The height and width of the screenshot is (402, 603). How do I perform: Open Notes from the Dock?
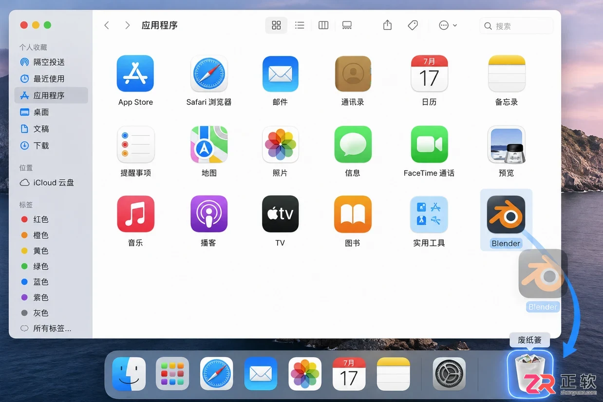[x=394, y=374]
